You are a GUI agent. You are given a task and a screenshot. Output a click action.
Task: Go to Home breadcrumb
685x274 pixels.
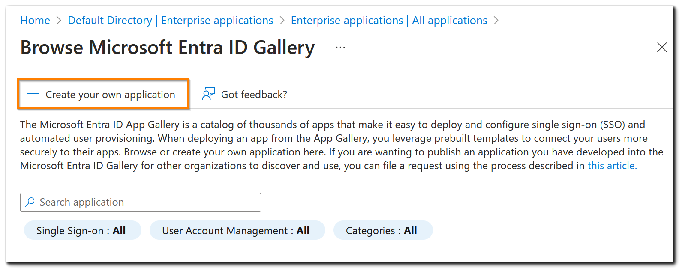[x=35, y=20]
